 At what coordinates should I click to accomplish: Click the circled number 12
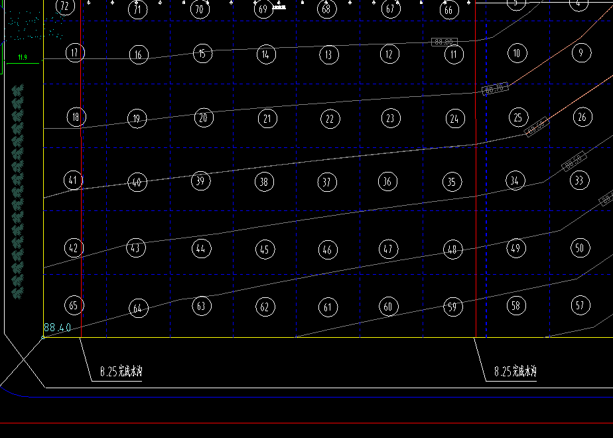(389, 54)
